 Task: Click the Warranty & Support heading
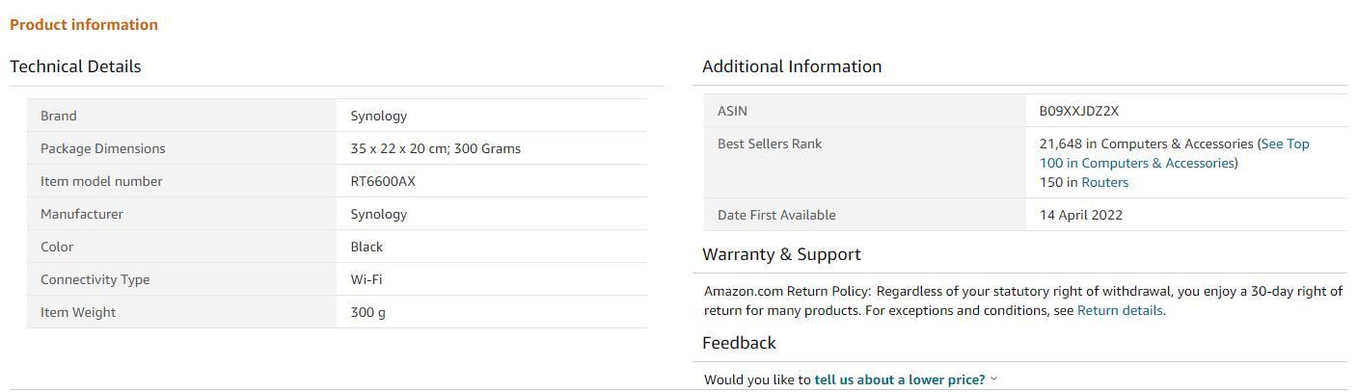(x=781, y=254)
